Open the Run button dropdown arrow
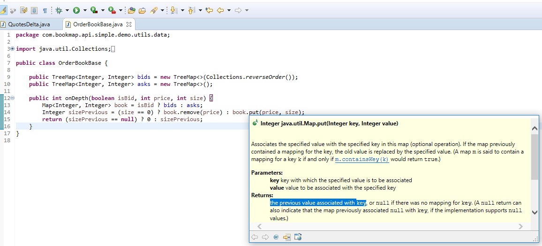The image size is (542, 246). click(85, 10)
